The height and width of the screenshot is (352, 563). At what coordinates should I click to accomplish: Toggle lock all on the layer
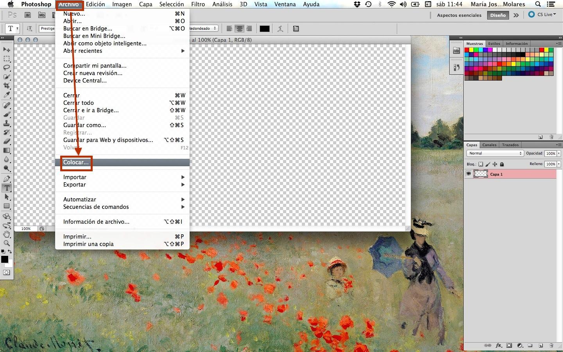tap(502, 164)
